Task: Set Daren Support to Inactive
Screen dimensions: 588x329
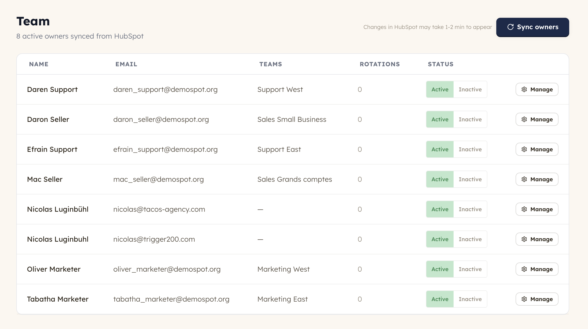Action: [470, 89]
